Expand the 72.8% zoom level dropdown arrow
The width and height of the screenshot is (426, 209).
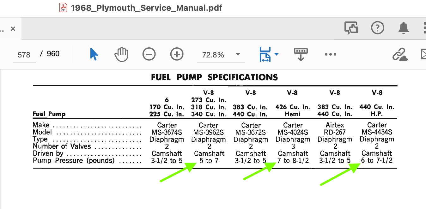tap(238, 54)
